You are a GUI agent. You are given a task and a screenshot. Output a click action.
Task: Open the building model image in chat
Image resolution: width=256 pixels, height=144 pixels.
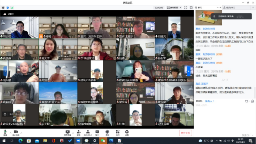(x=209, y=18)
